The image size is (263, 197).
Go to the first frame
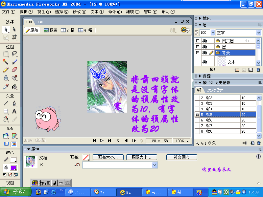coord(94,141)
